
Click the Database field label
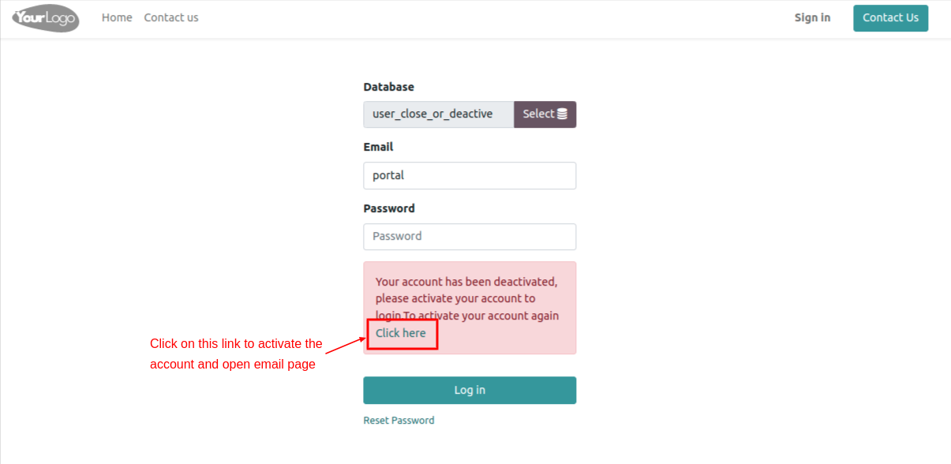pyautogui.click(x=388, y=87)
